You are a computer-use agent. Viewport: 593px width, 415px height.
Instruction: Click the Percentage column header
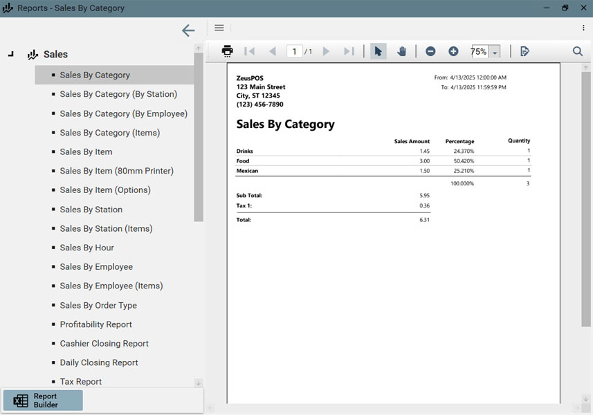tap(460, 141)
